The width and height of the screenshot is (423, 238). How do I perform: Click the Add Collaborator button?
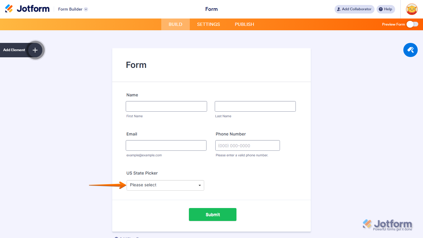pos(354,9)
